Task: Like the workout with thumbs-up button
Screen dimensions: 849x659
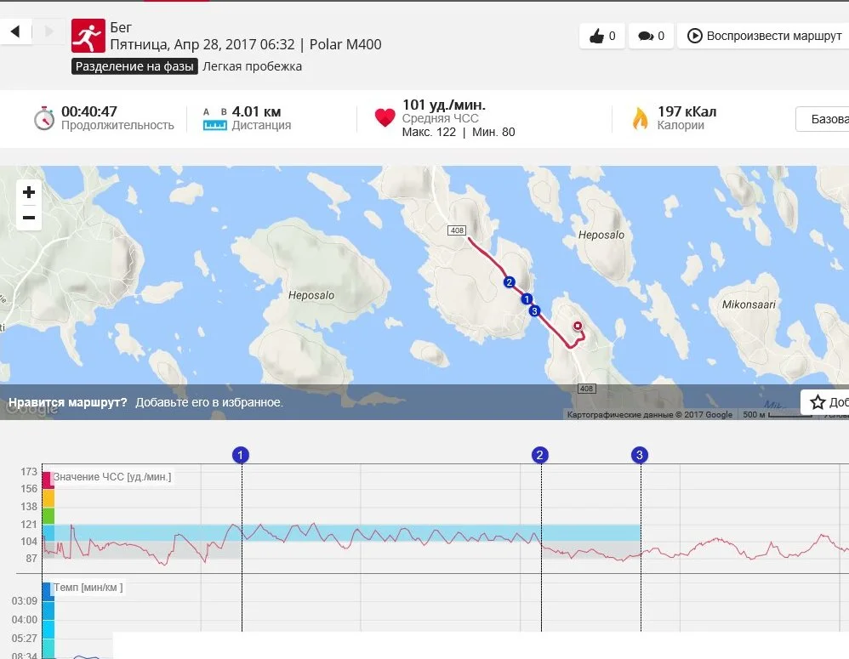Action: [x=602, y=36]
